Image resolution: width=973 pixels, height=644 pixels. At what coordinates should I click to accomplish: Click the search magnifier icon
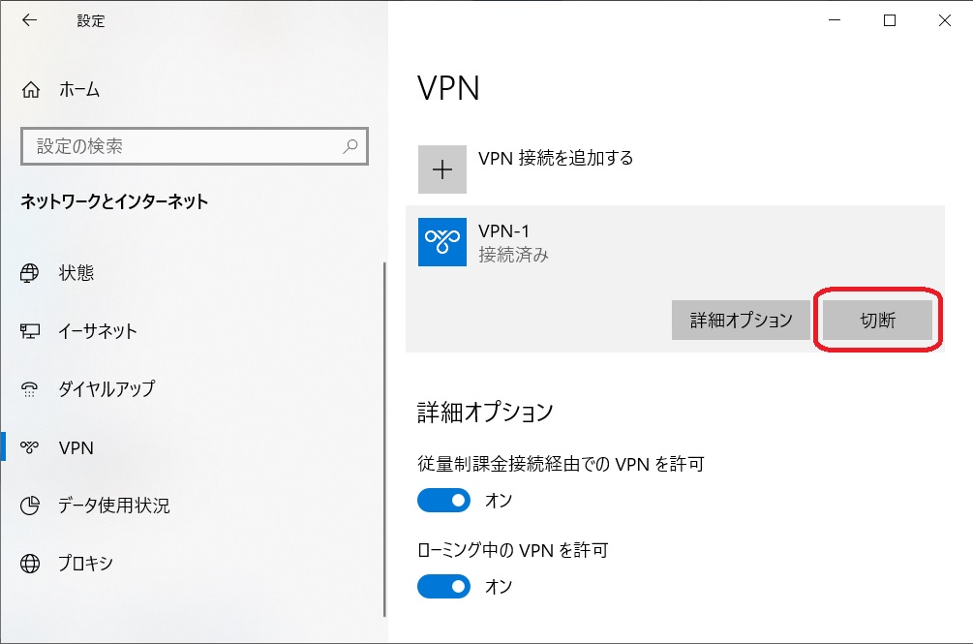(x=350, y=146)
